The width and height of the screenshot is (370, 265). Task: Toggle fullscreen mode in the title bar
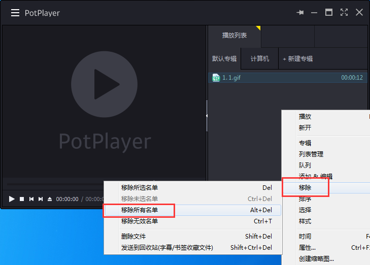coord(344,12)
